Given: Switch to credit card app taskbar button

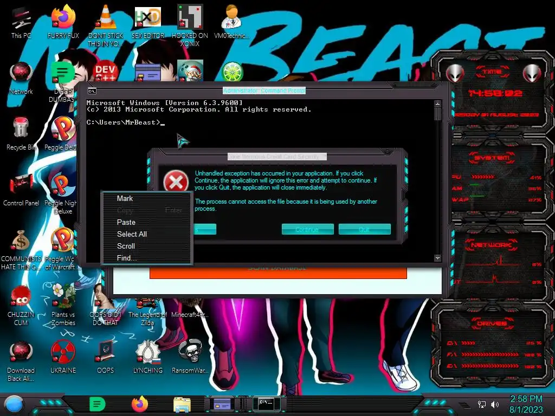Looking at the screenshot, I should [222, 404].
